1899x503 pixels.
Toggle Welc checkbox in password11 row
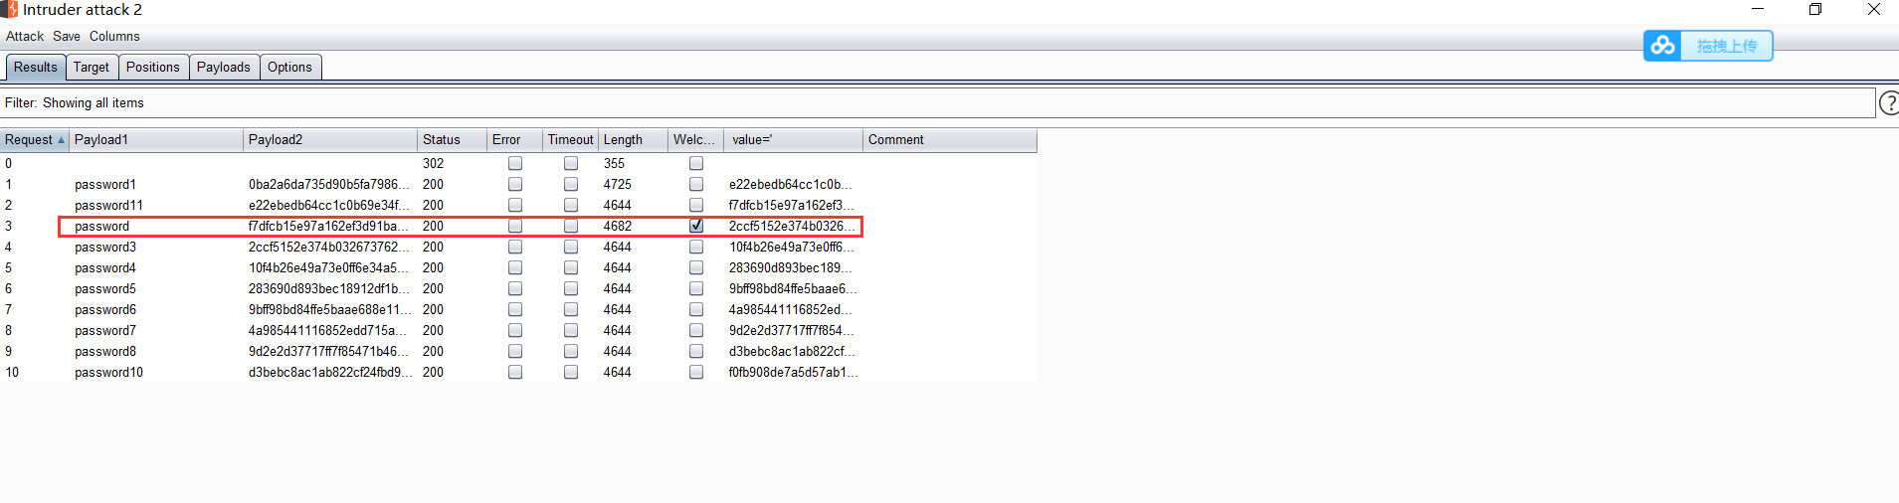(x=696, y=205)
